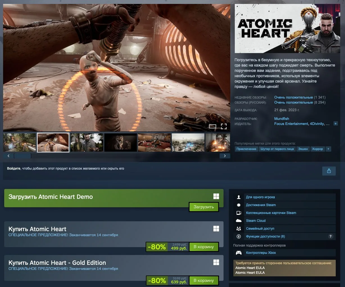Click the Загрузить Atomic Heart Demo title

pos(51,197)
